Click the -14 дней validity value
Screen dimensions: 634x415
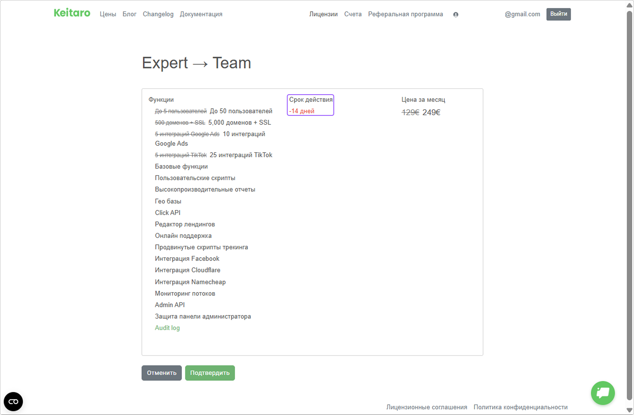click(x=302, y=111)
